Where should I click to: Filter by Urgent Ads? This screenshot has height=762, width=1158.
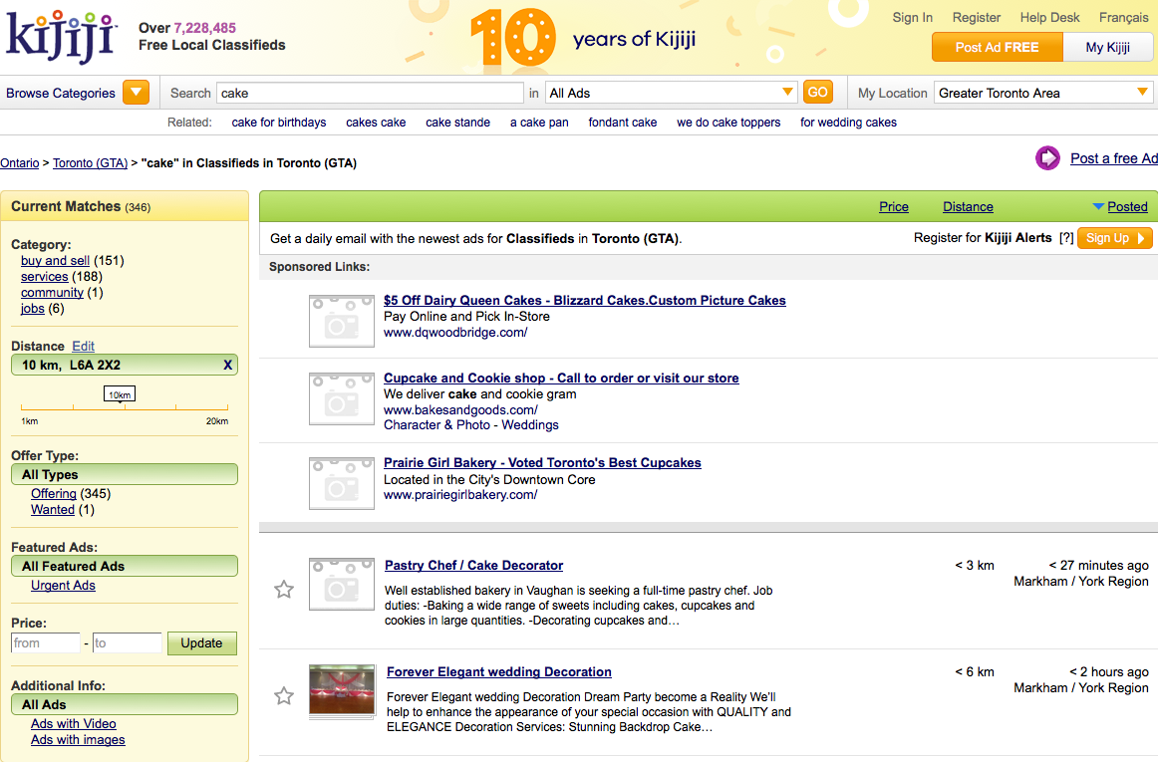[63, 586]
